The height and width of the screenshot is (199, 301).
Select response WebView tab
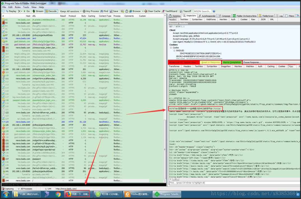point(250,66)
